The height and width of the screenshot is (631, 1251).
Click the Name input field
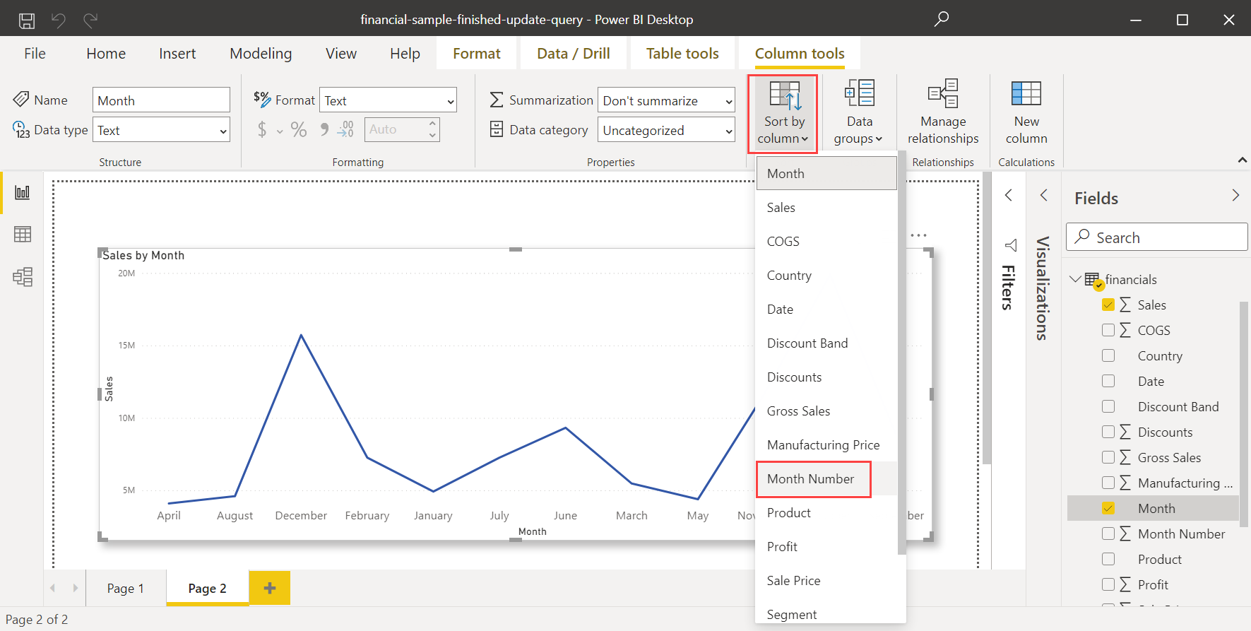[161, 100]
